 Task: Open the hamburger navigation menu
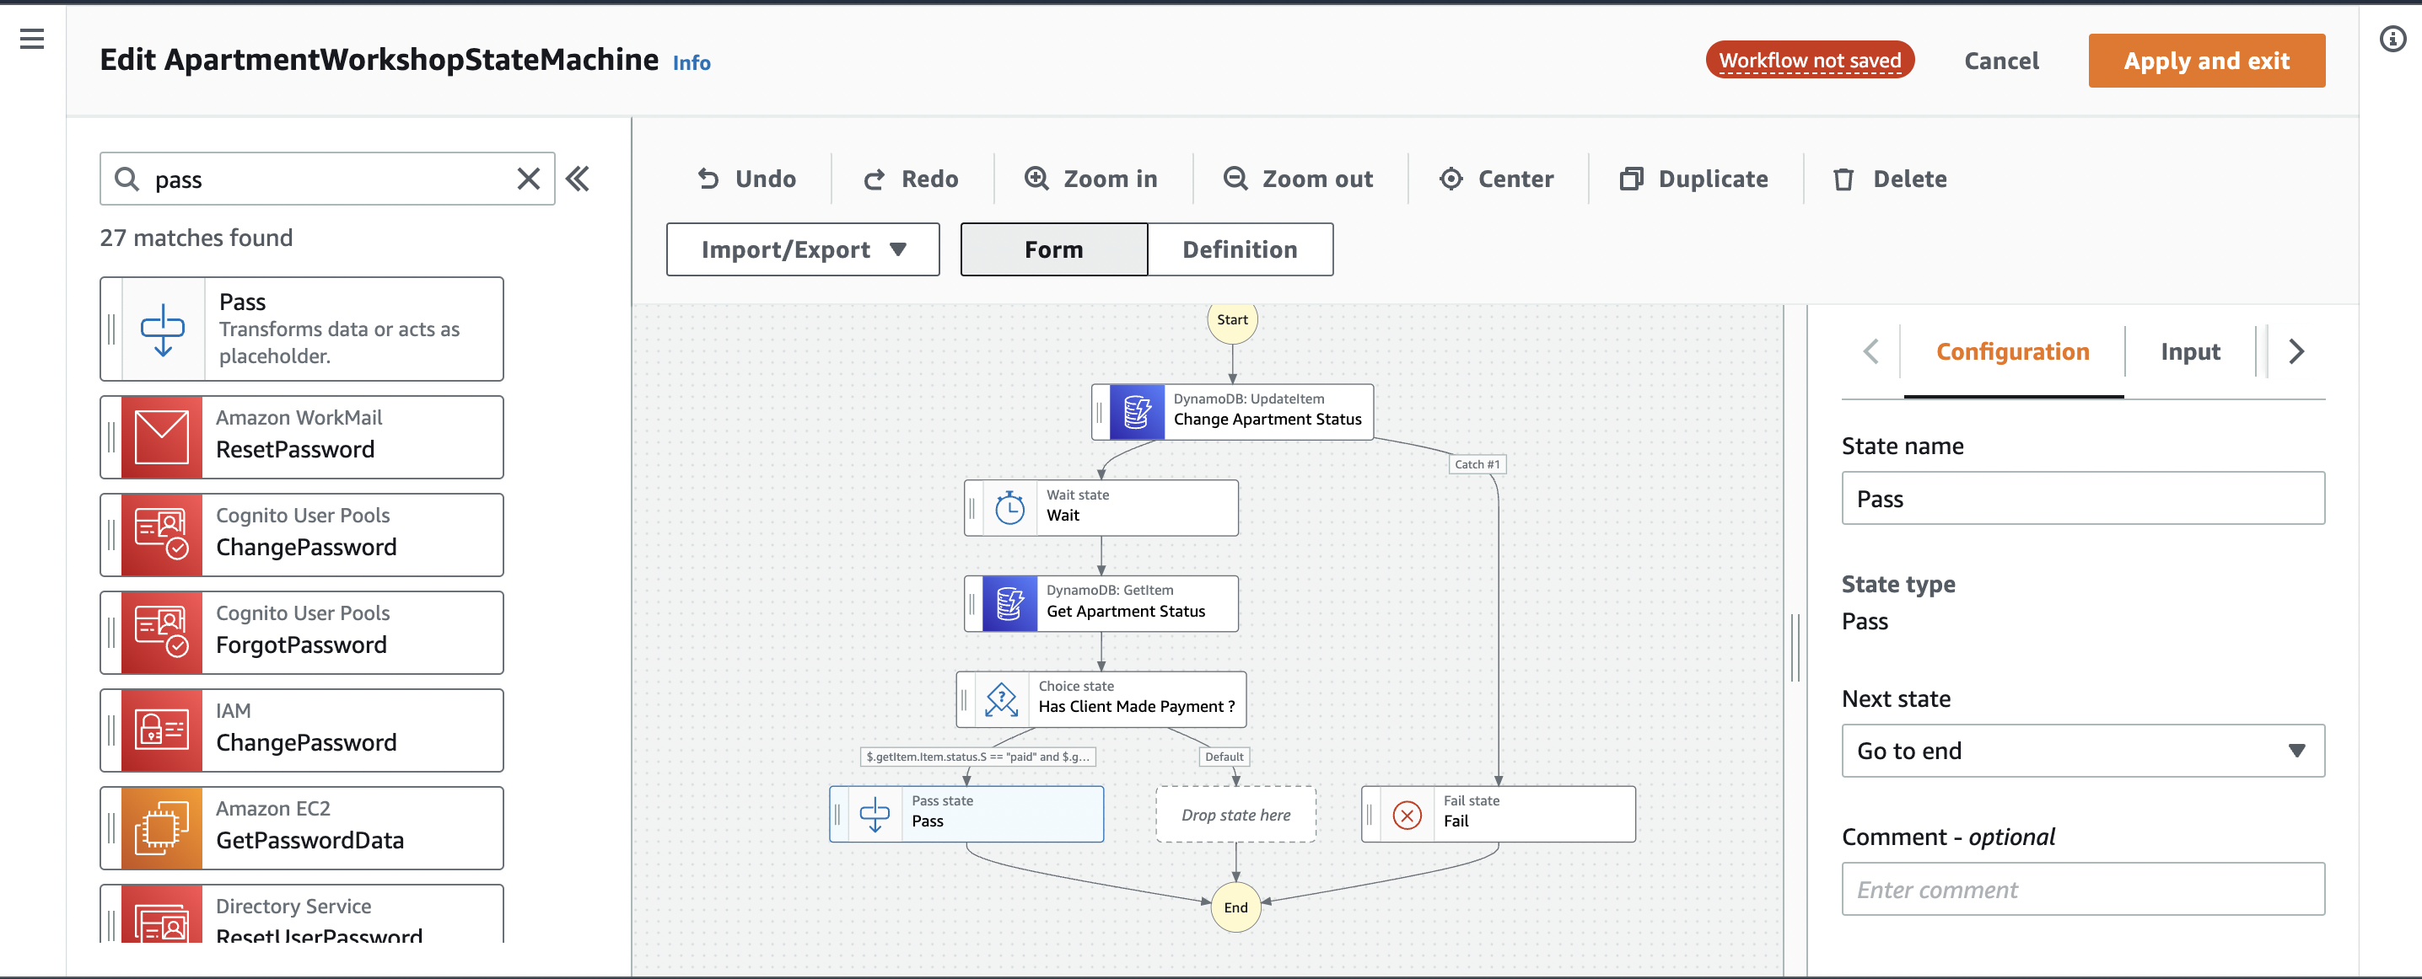(x=32, y=39)
